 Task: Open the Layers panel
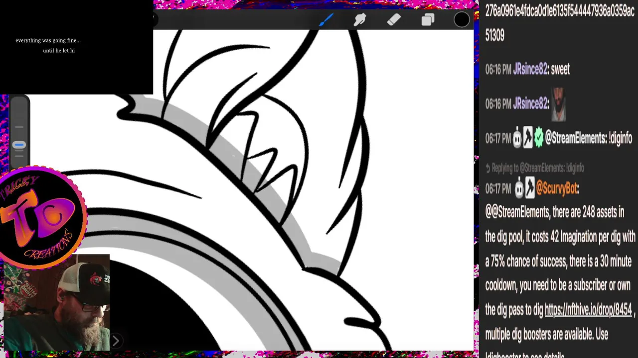pyautogui.click(x=428, y=20)
